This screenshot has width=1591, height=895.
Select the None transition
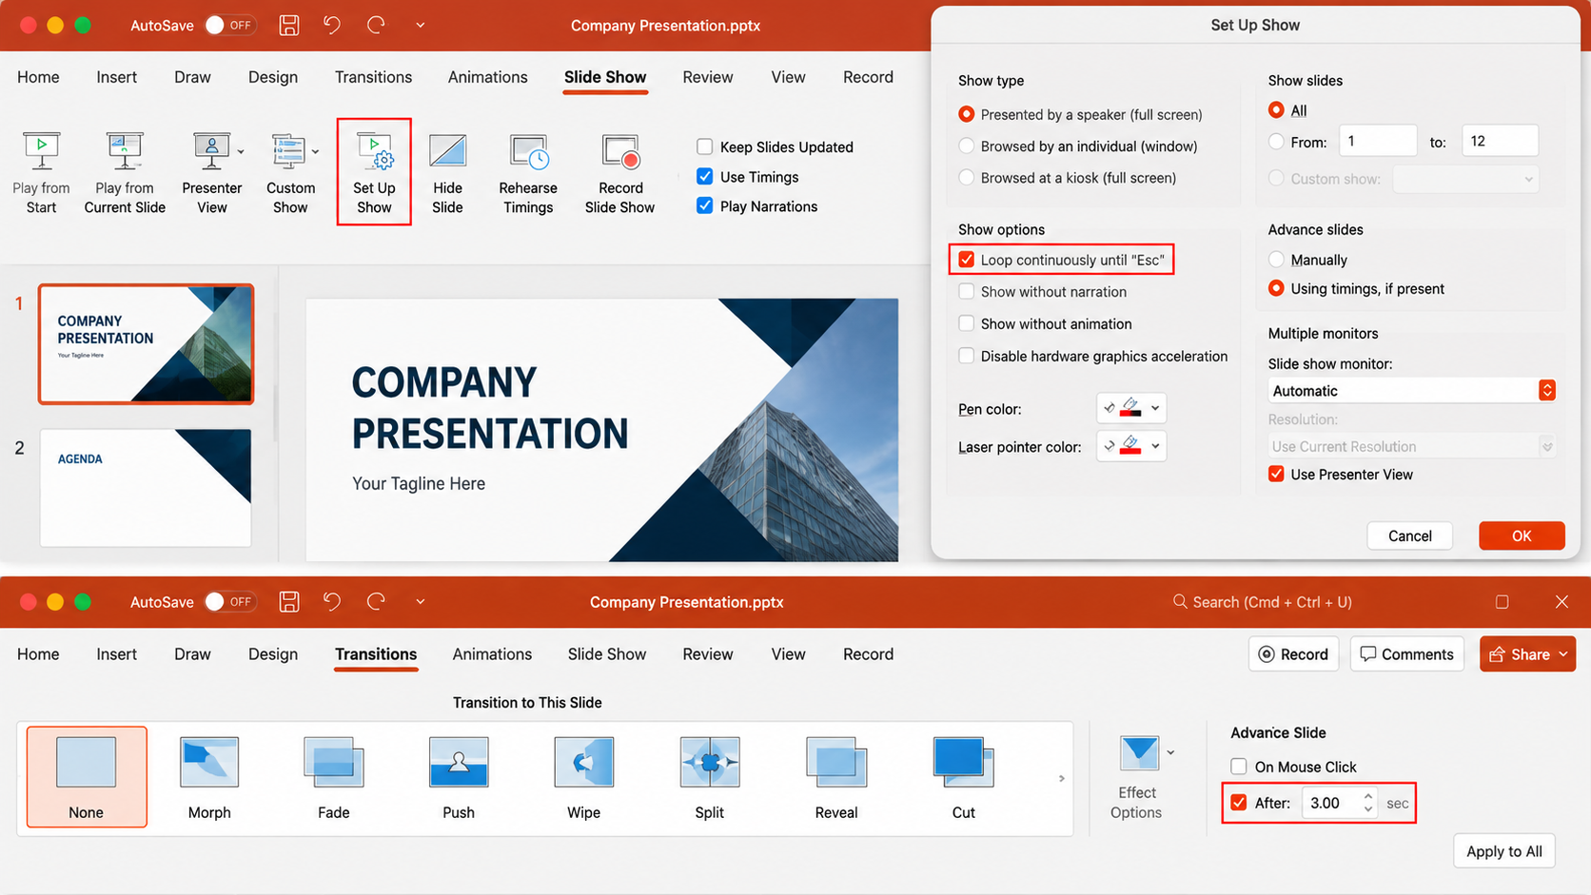(87, 777)
